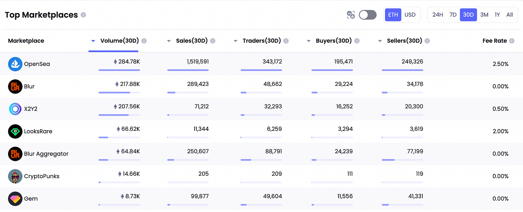Click the Fee Rate column header text
Image resolution: width=523 pixels, height=212 pixels.
coord(495,41)
